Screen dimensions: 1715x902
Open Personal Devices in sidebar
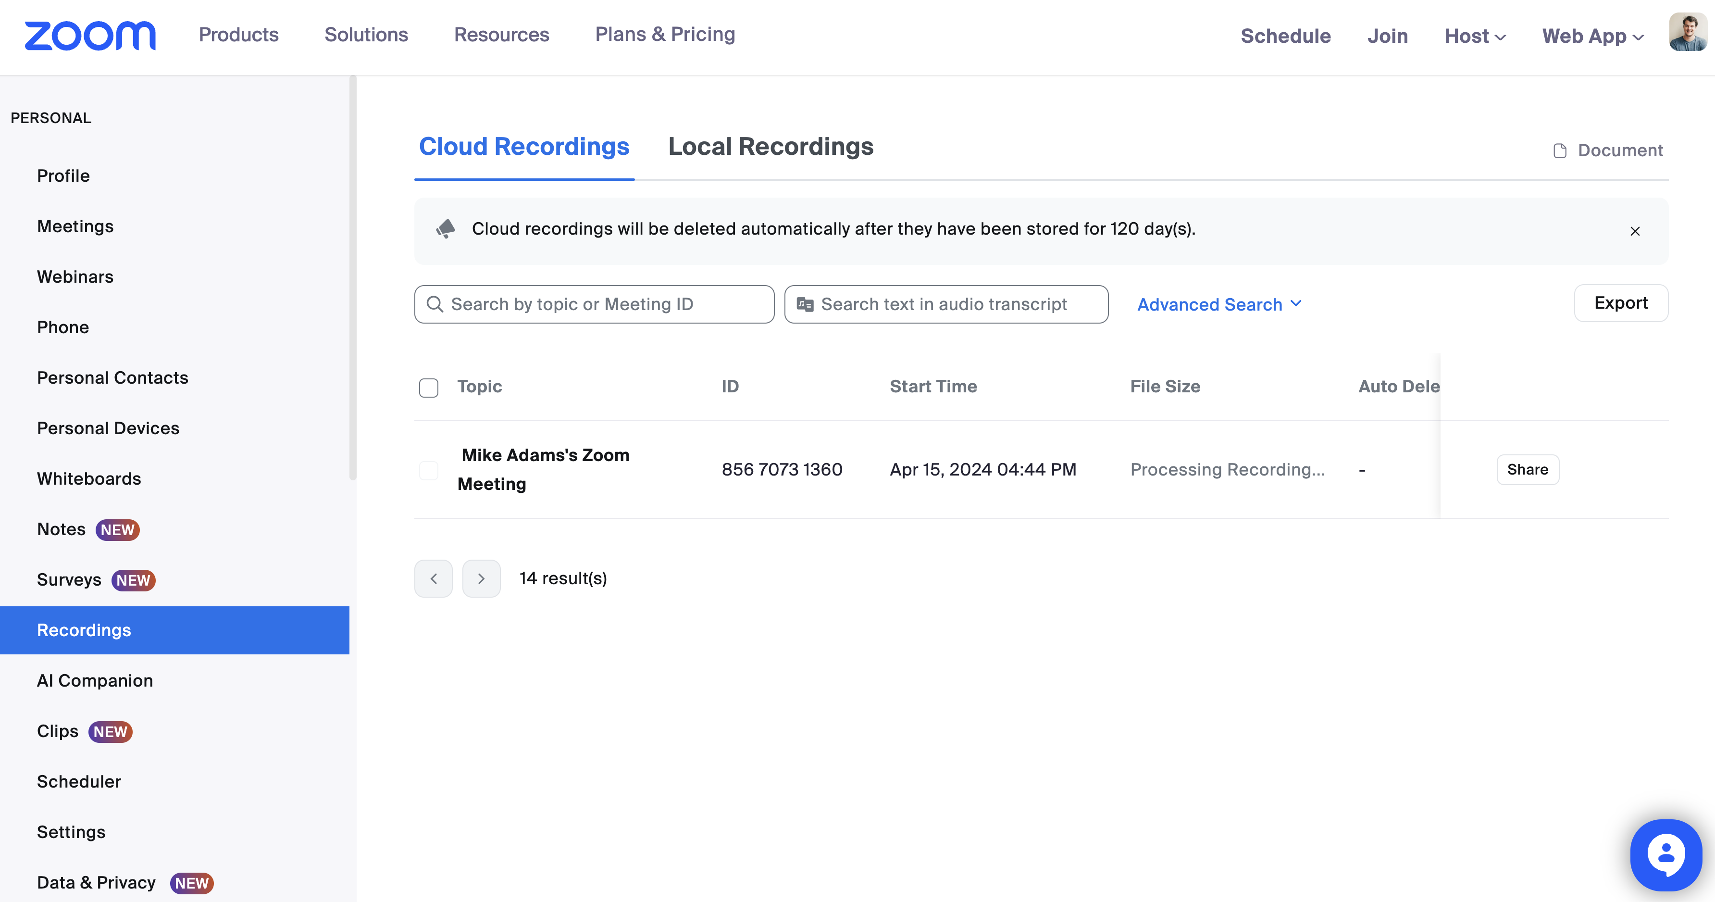108,428
